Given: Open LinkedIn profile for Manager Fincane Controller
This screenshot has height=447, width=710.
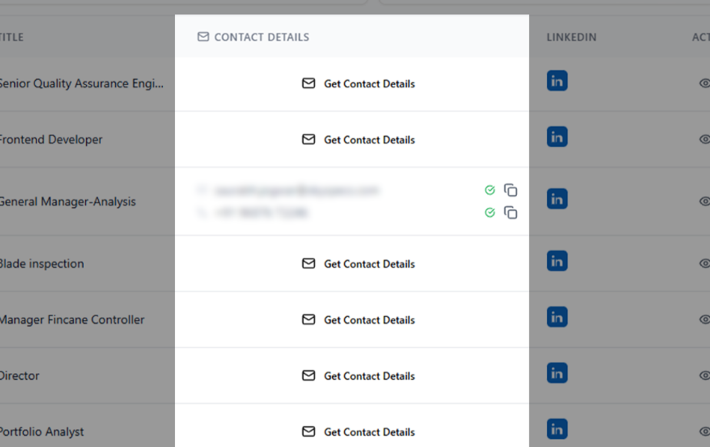Looking at the screenshot, I should click(557, 317).
